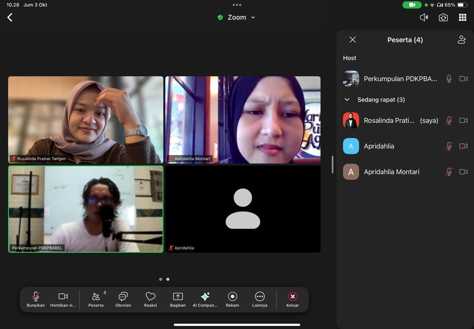This screenshot has height=329, width=474.
Task: Unmute microphone with Bunyikan button
Action: (36, 299)
